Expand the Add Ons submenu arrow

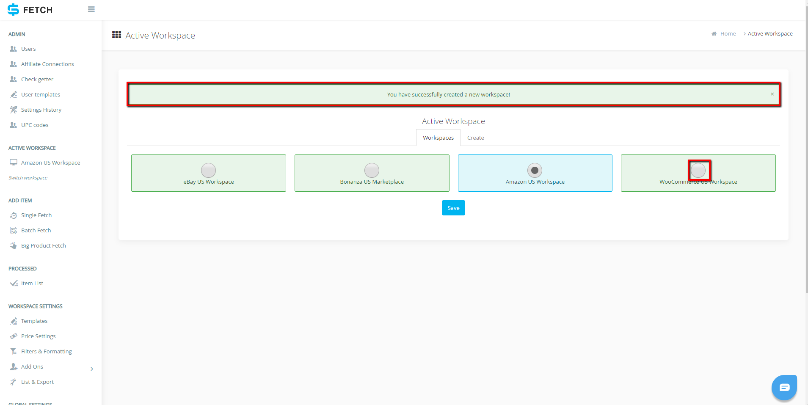92,369
